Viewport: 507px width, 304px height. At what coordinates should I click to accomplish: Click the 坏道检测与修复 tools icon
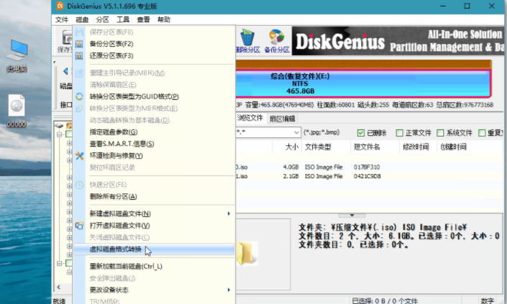(79, 156)
